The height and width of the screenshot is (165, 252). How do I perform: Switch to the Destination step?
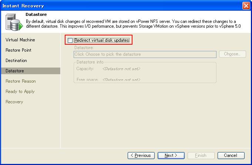coord(16,61)
